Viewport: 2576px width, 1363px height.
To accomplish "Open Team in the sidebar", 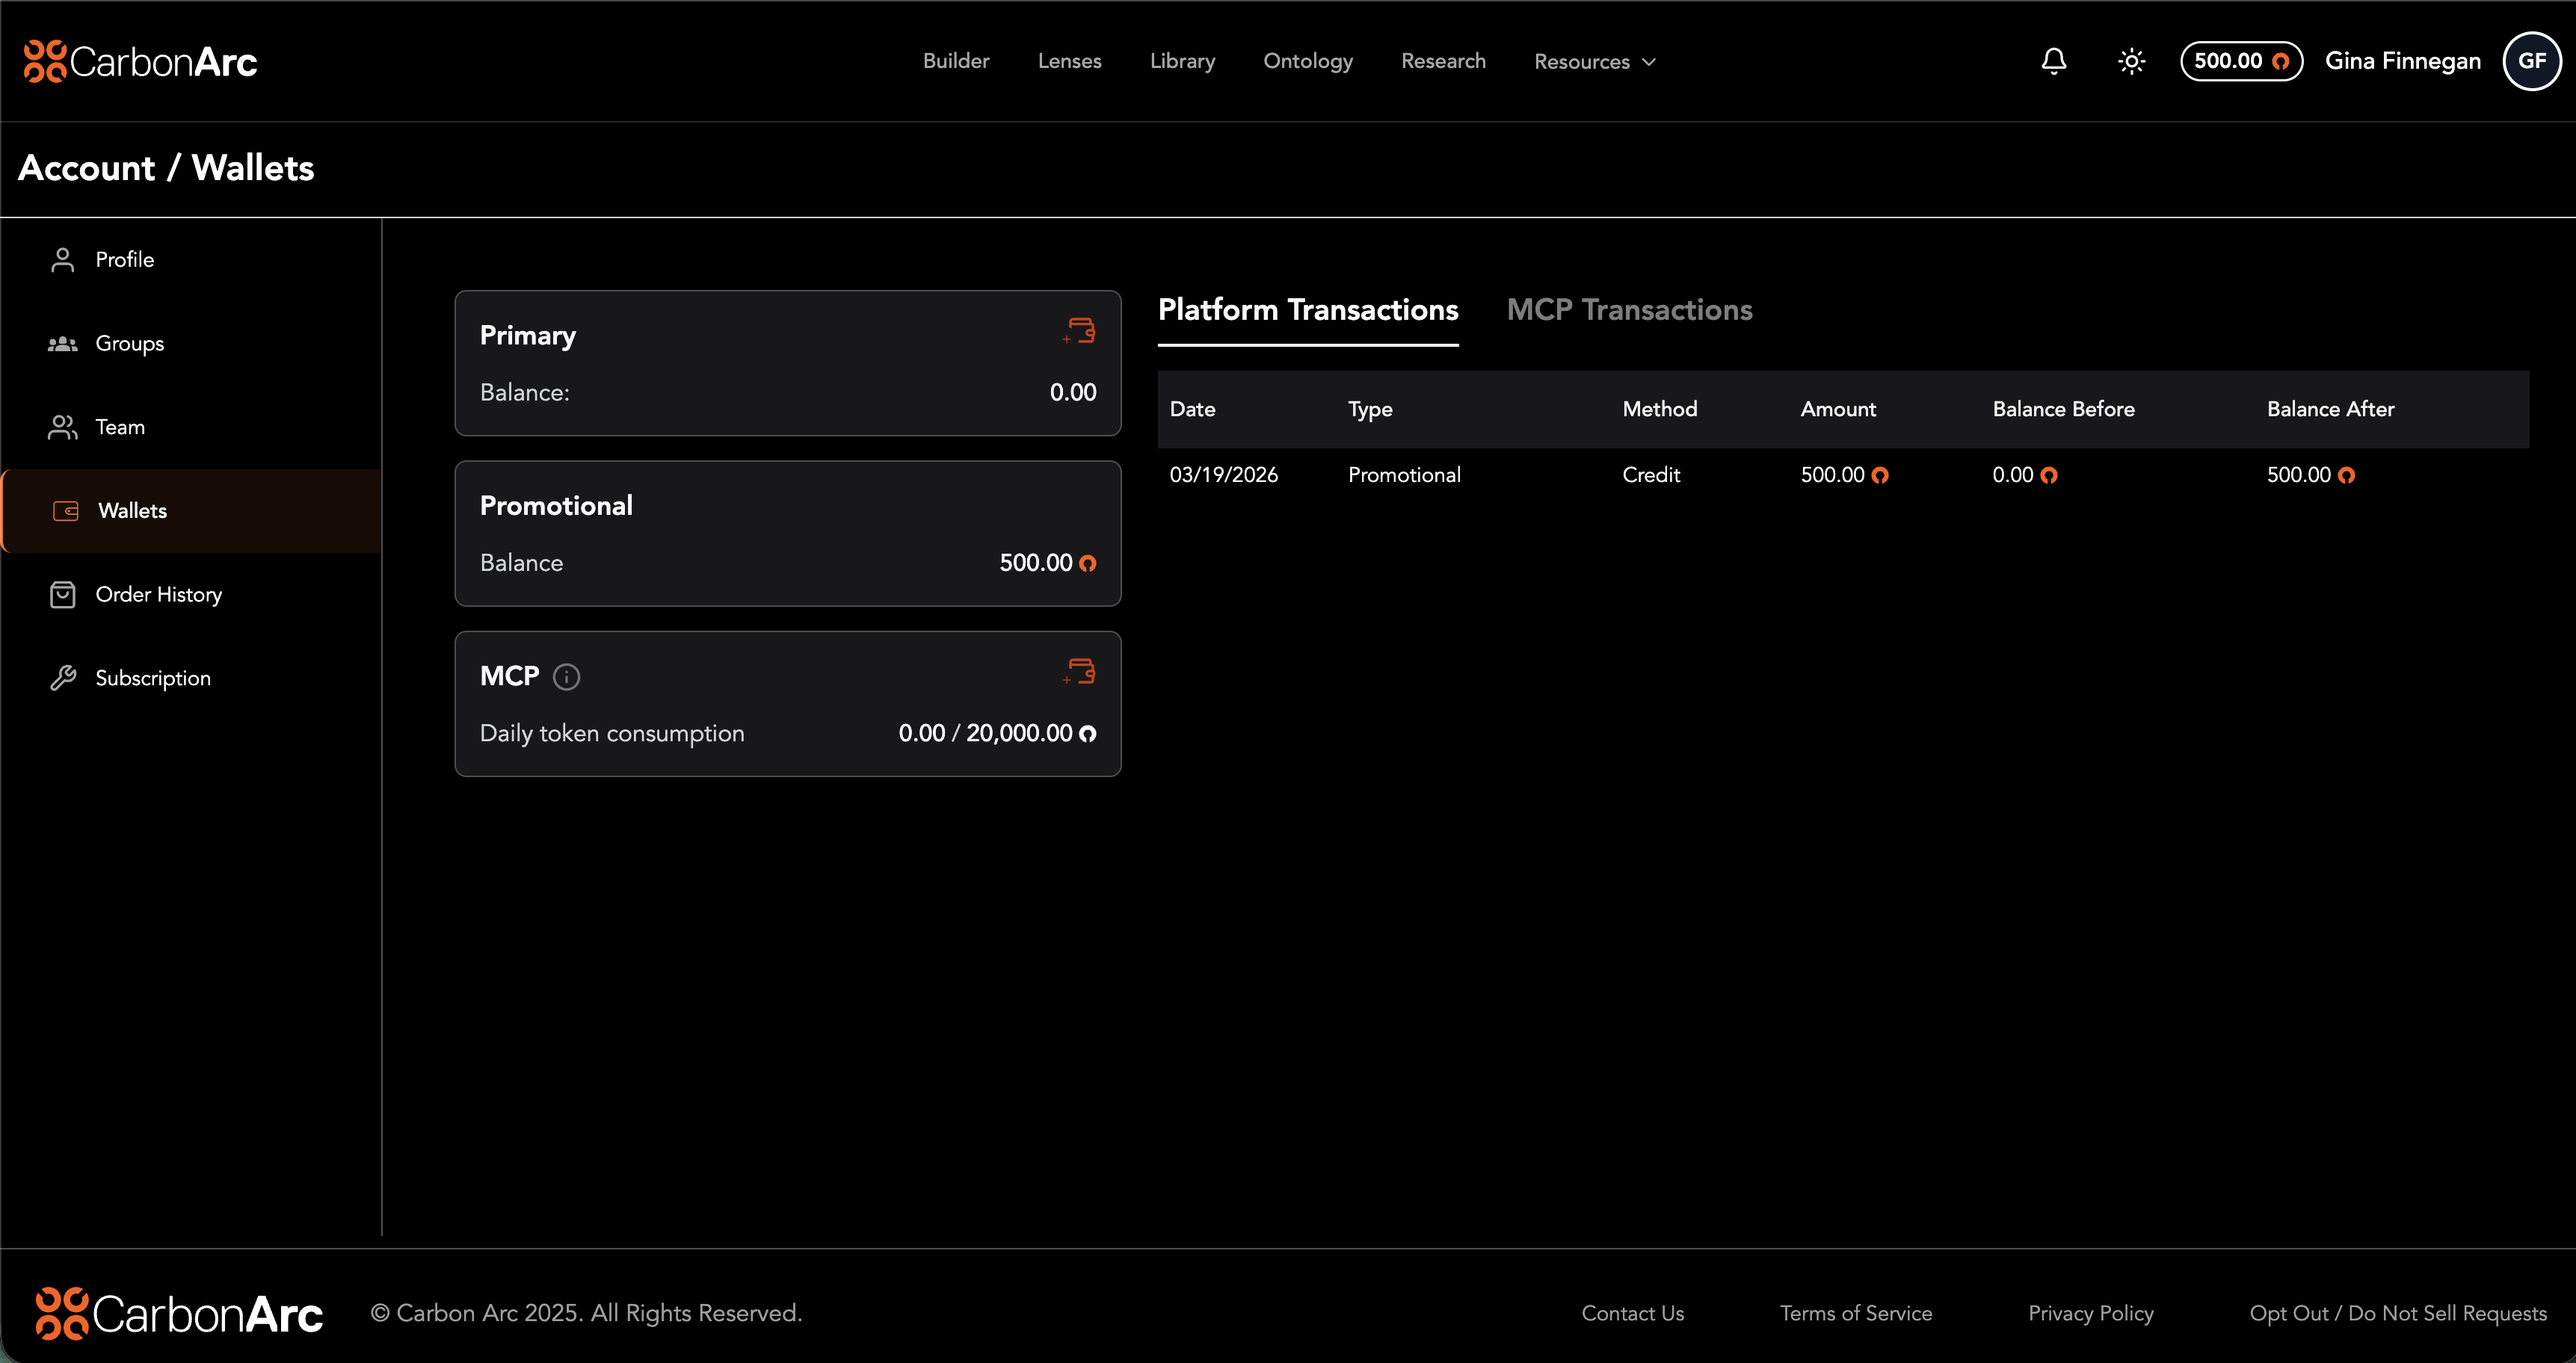I will click(120, 427).
